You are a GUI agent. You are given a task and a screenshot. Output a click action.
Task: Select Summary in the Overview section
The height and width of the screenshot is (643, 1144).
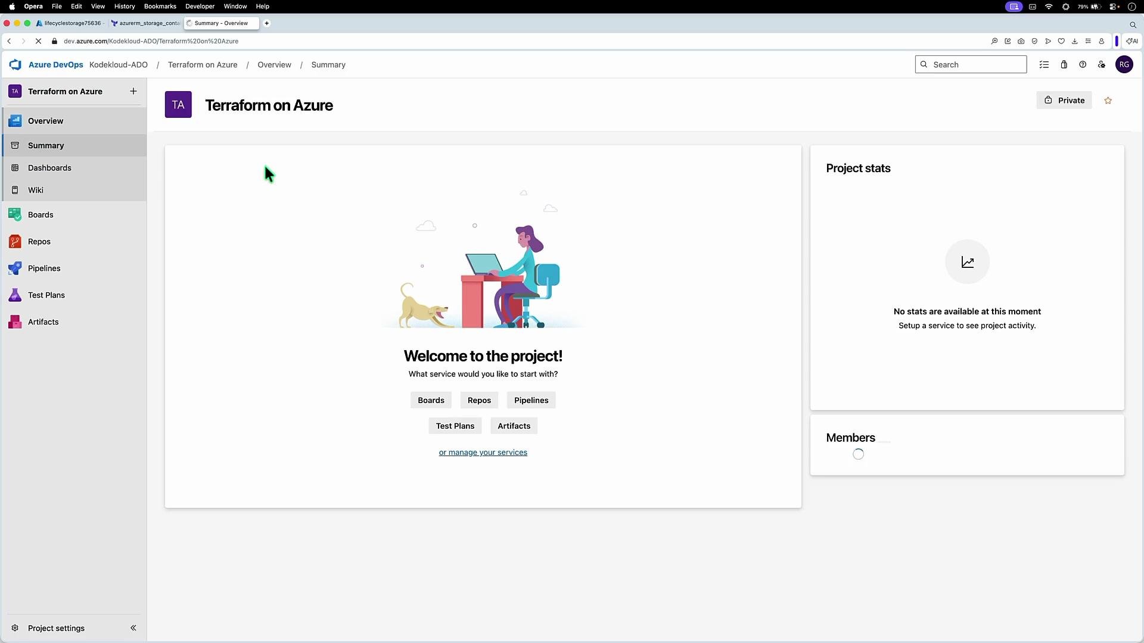[x=74, y=145]
